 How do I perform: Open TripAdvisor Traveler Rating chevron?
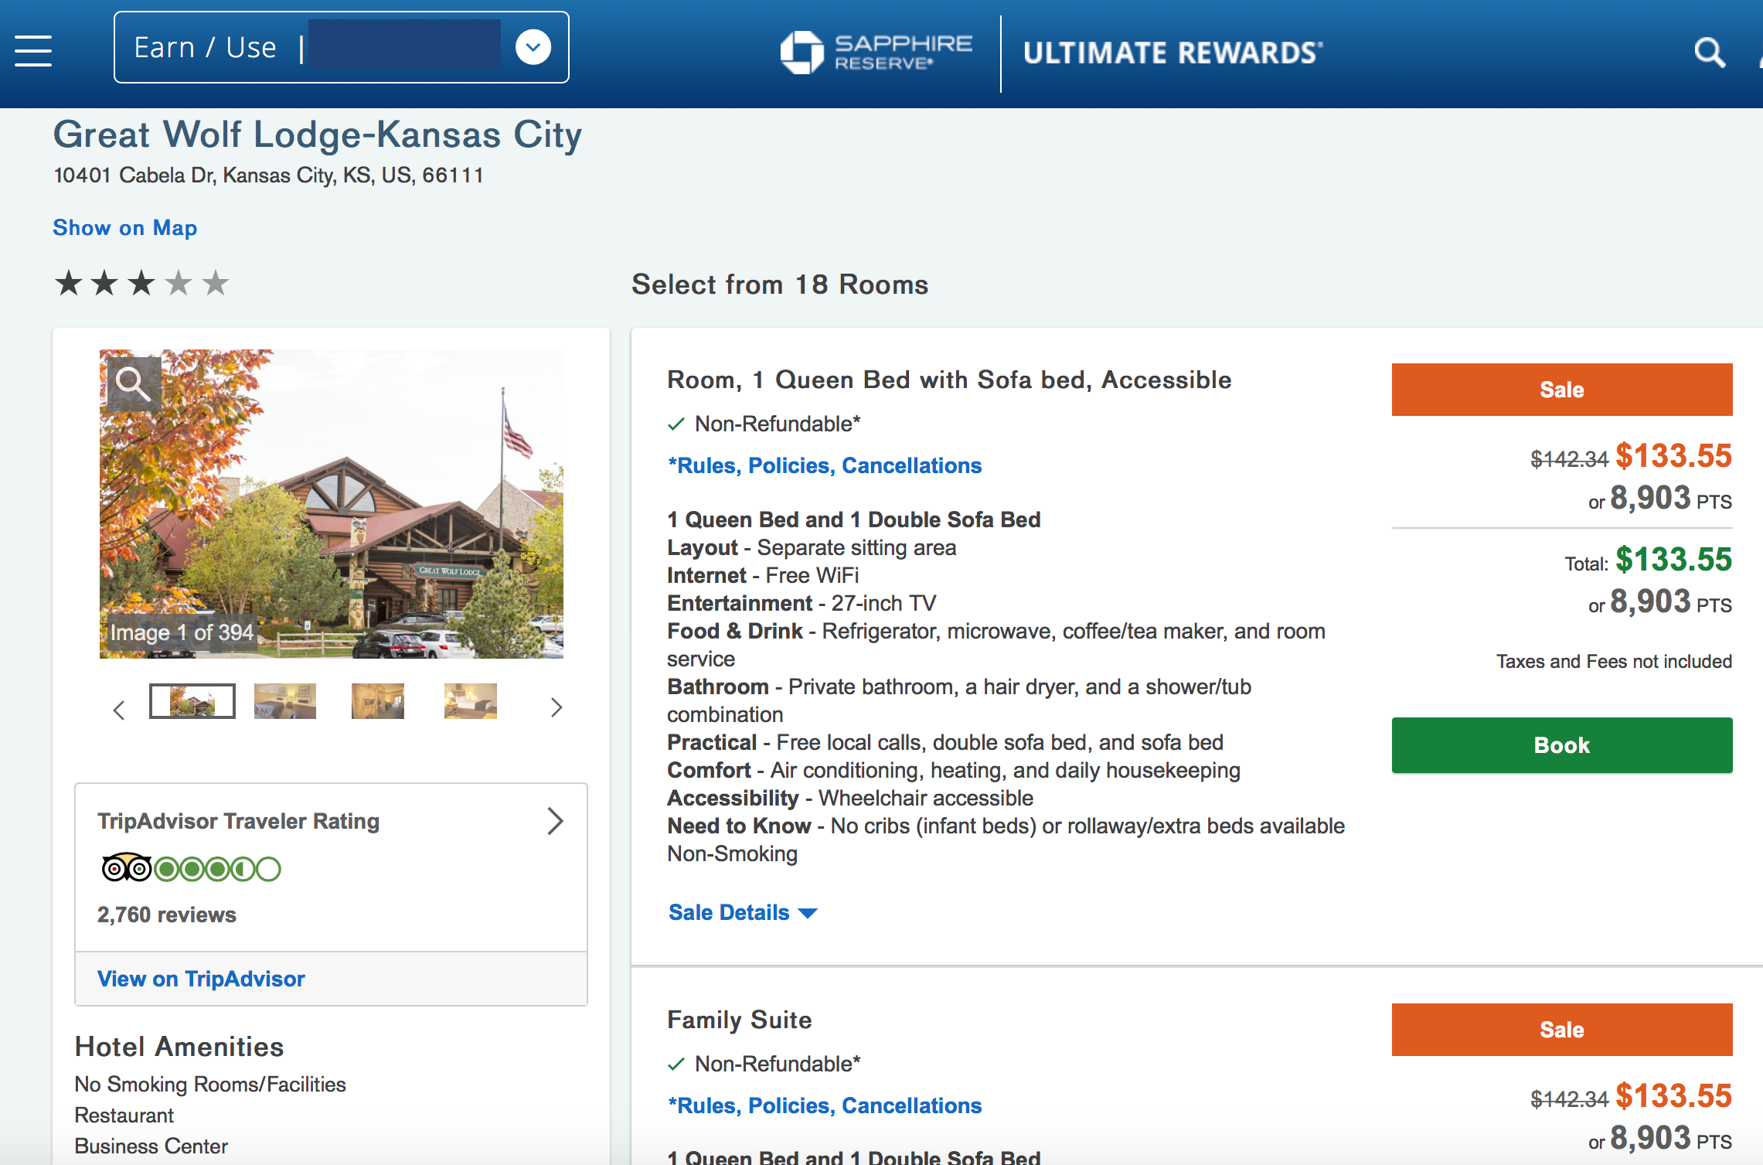point(555,821)
